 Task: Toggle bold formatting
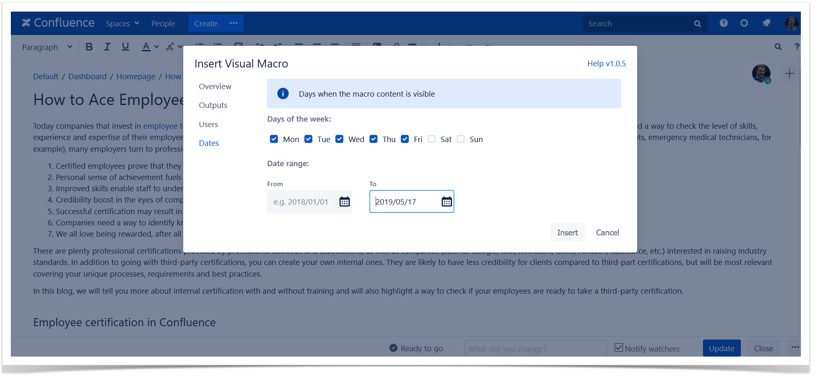89,47
